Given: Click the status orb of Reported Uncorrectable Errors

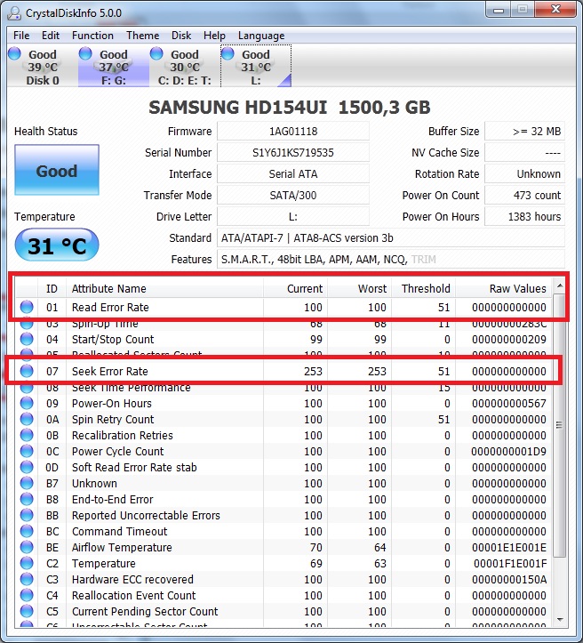Looking at the screenshot, I should point(27,515).
